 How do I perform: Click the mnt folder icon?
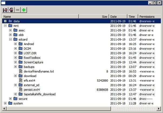(x=10, y=25)
